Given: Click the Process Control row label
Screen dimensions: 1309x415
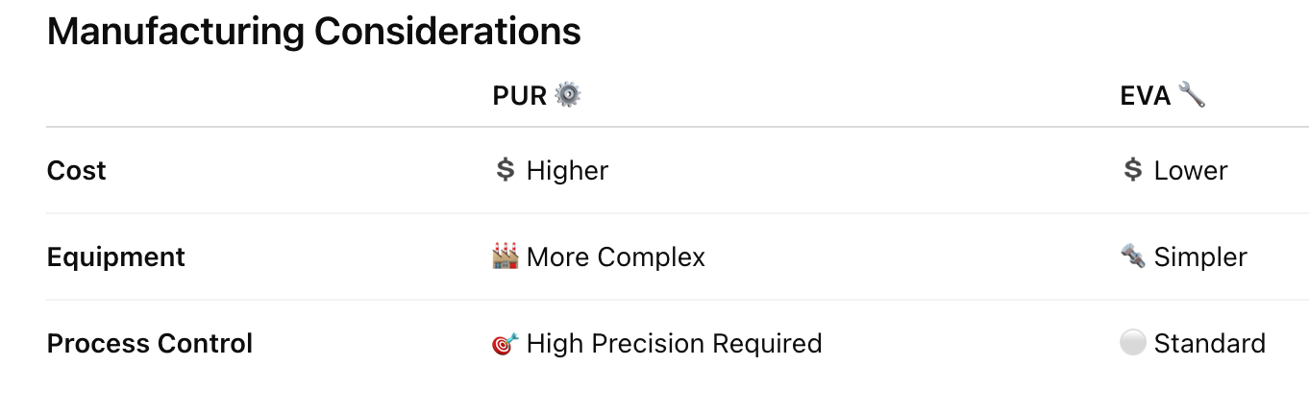Looking at the screenshot, I should [x=150, y=344].
